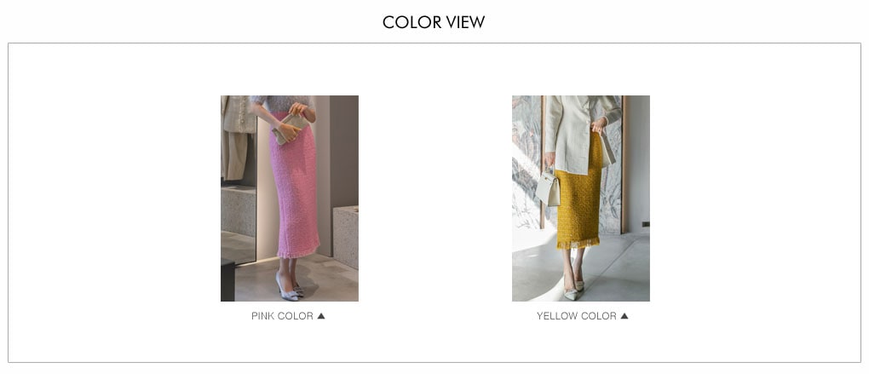Click the COLOR VIEW heading
The image size is (869, 374).
pos(434,22)
